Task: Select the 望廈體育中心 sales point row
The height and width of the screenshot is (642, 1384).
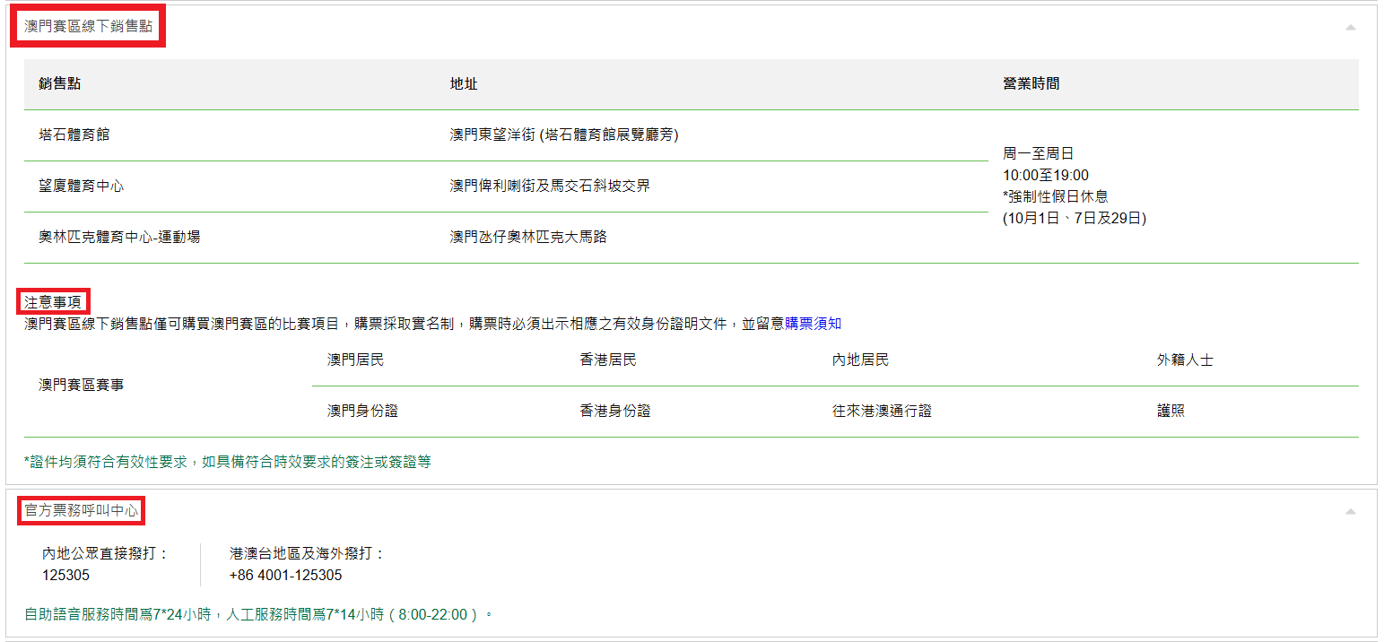Action: (x=82, y=186)
